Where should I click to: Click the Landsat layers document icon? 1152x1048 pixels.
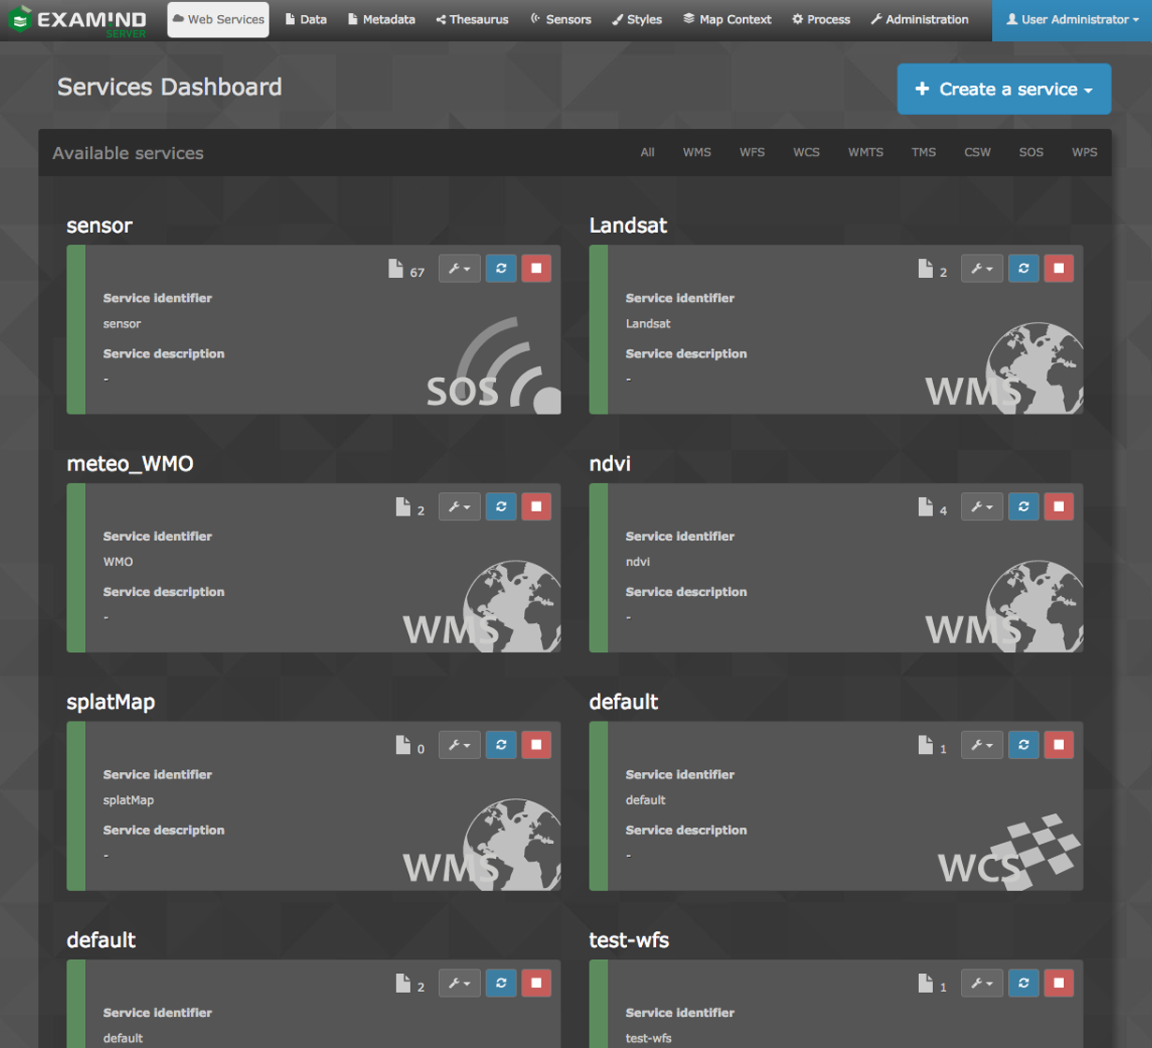tap(926, 269)
